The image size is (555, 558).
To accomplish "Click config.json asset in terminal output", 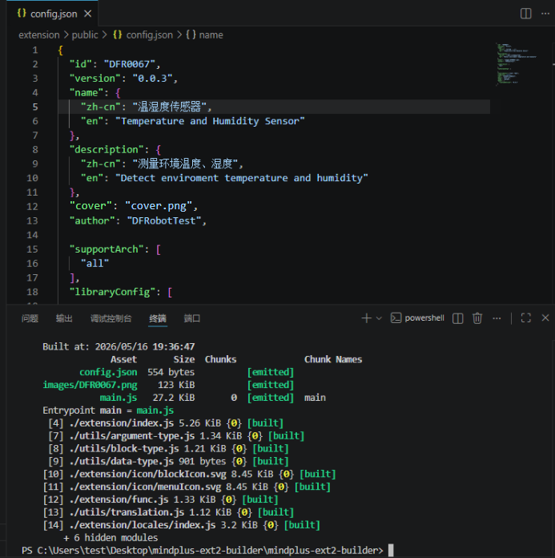I will tap(108, 372).
